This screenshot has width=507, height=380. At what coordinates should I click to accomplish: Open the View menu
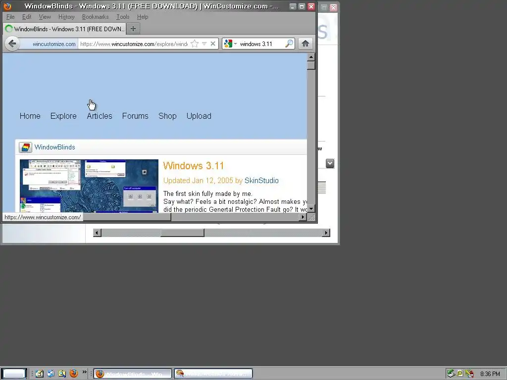(45, 17)
